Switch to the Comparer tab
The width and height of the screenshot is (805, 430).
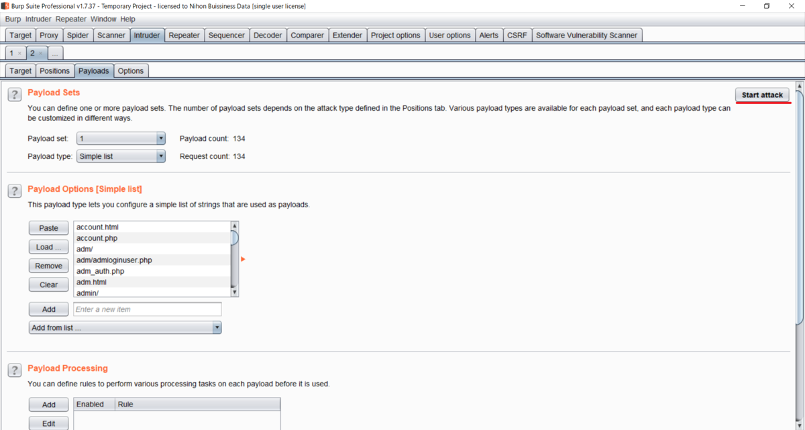coord(307,35)
